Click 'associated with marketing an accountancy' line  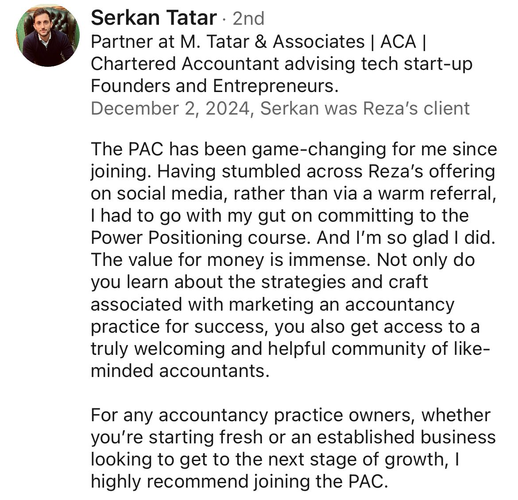click(272, 304)
